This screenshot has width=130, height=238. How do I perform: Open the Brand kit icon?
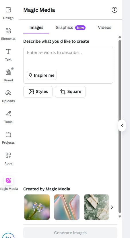coord(8,72)
